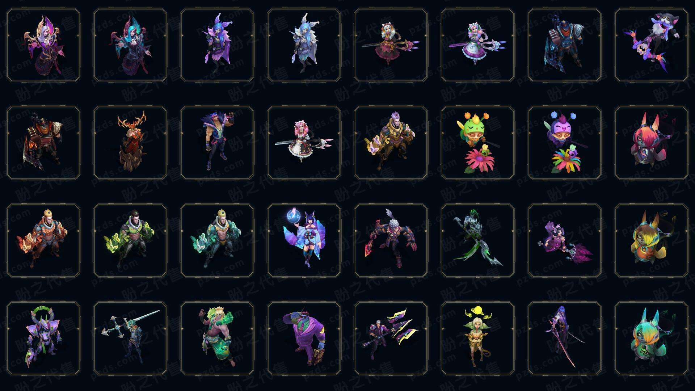Image resolution: width=695 pixels, height=391 pixels.
Task: Select the Ahri skin with blue orb
Action: (304, 240)
